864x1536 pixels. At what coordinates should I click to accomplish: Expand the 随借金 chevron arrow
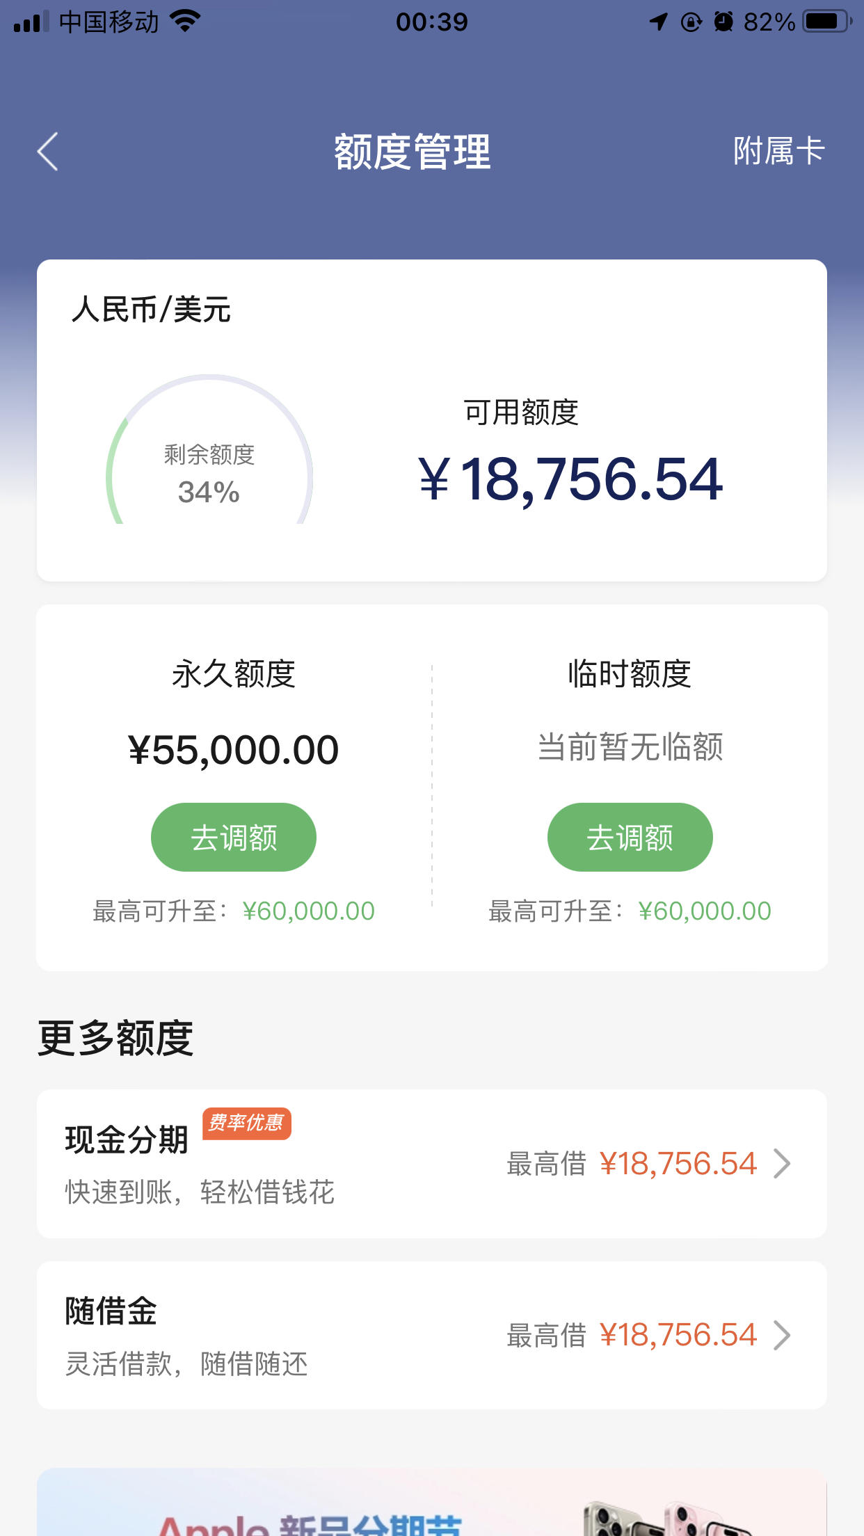click(783, 1335)
